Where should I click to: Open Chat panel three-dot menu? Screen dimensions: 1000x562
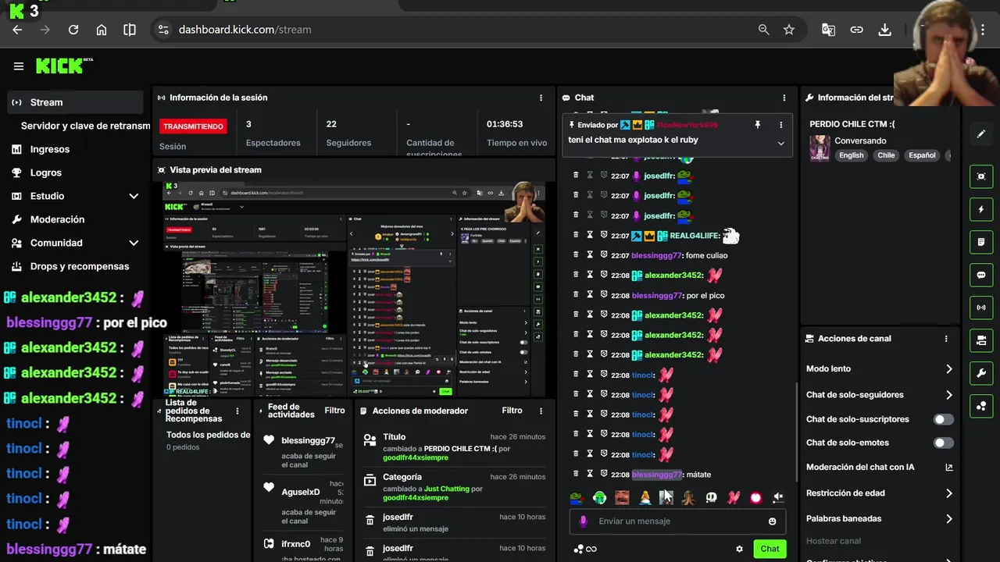tap(784, 98)
